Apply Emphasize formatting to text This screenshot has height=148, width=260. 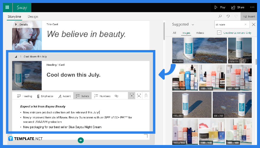(x=45, y=96)
